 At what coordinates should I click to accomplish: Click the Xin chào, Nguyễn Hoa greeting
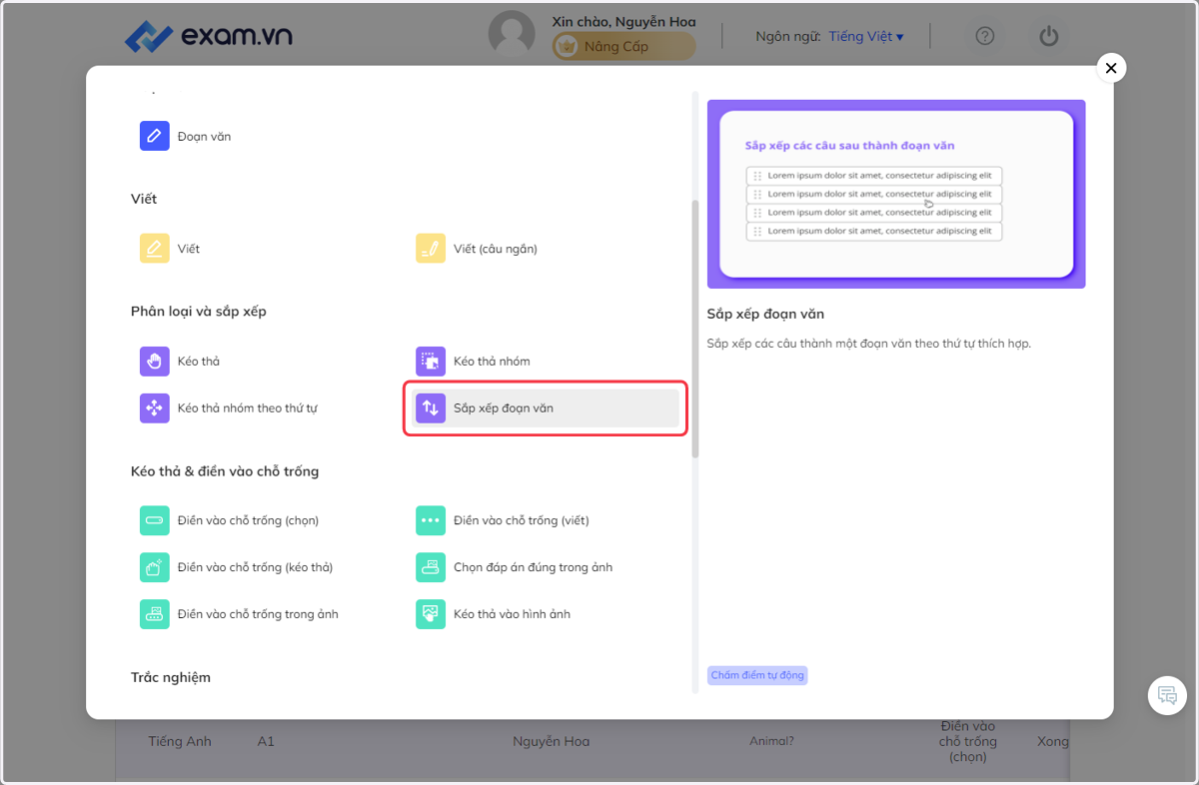(623, 21)
